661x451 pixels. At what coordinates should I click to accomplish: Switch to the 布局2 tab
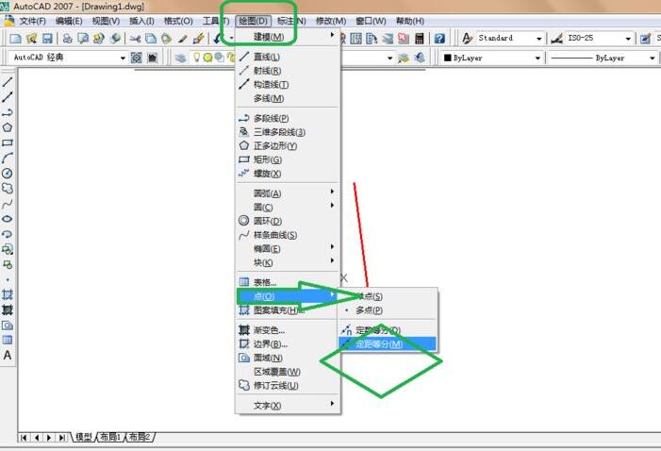click(140, 437)
